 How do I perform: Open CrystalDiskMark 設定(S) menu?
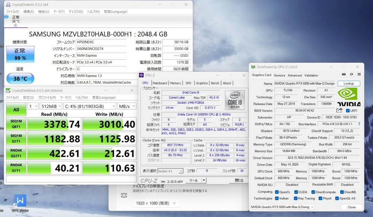28,97
